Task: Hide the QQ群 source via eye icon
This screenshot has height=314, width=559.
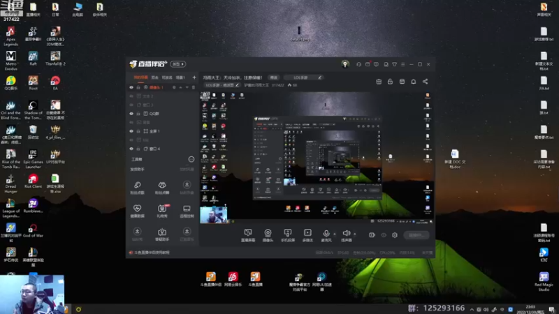Action: coord(131,114)
